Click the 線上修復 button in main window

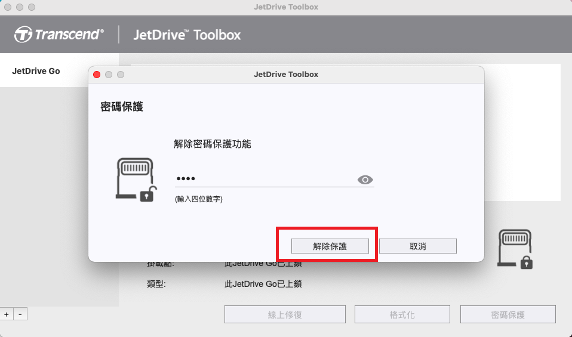click(285, 314)
